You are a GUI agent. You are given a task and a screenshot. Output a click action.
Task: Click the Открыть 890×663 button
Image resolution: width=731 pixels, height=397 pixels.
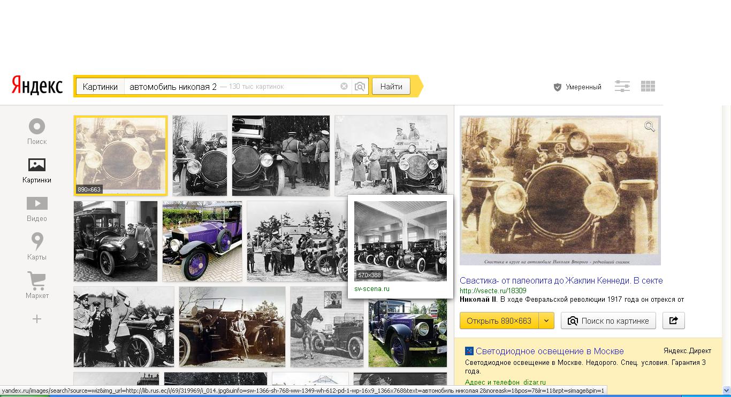499,320
